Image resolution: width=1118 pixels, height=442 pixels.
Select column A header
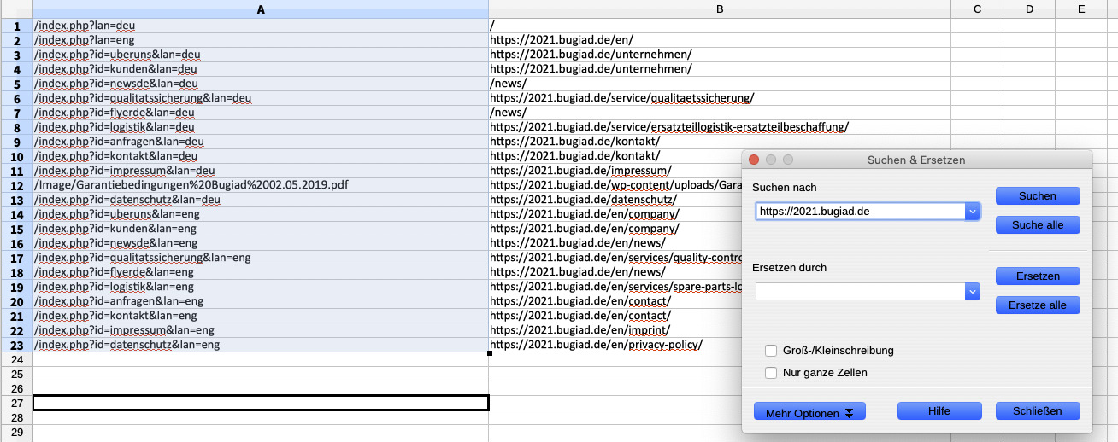point(261,9)
